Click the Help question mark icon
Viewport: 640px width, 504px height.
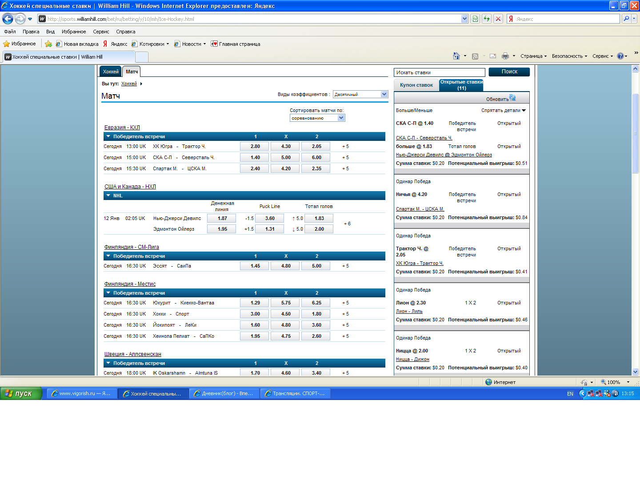(x=620, y=56)
